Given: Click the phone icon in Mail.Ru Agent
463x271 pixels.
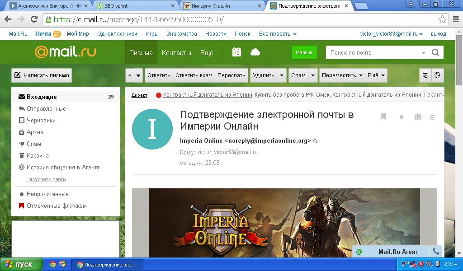Looking at the screenshot, I should (x=436, y=252).
